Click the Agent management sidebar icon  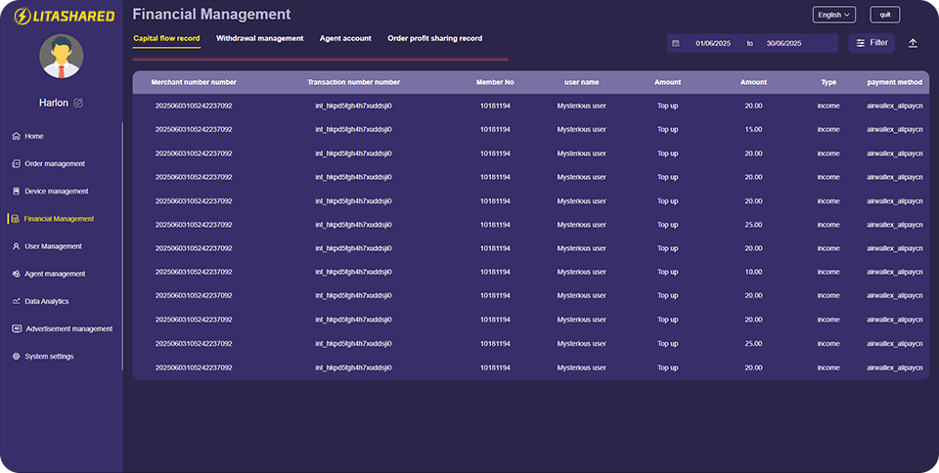[17, 274]
